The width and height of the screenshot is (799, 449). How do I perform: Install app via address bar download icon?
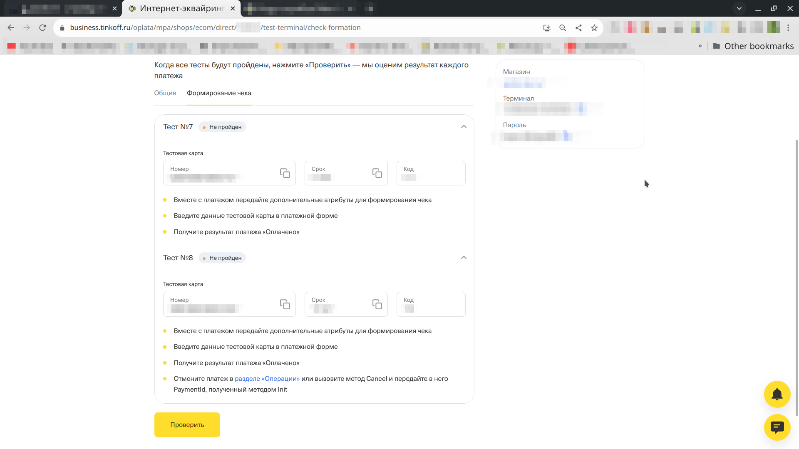point(547,28)
